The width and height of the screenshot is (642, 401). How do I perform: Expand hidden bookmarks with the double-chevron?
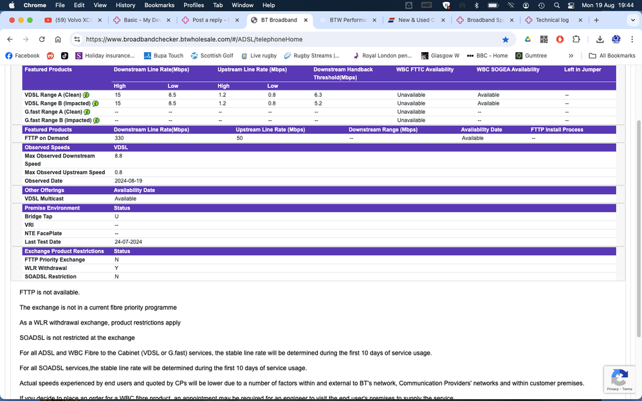pyautogui.click(x=571, y=56)
